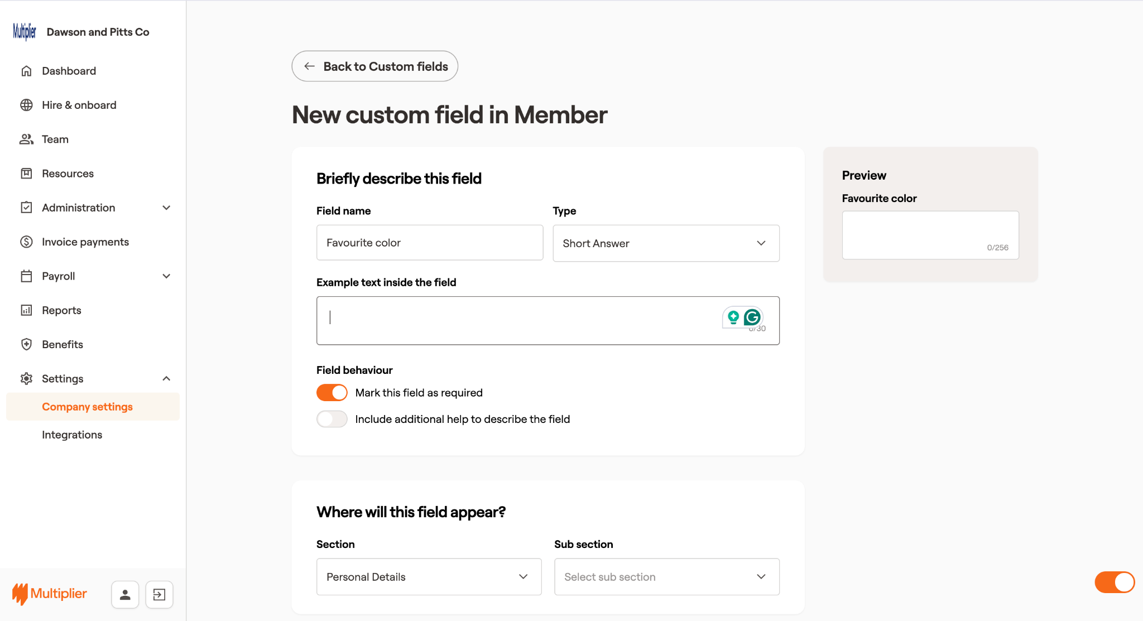Image resolution: width=1143 pixels, height=621 pixels.
Task: Open the Section dropdown with Personal Details
Action: (429, 577)
